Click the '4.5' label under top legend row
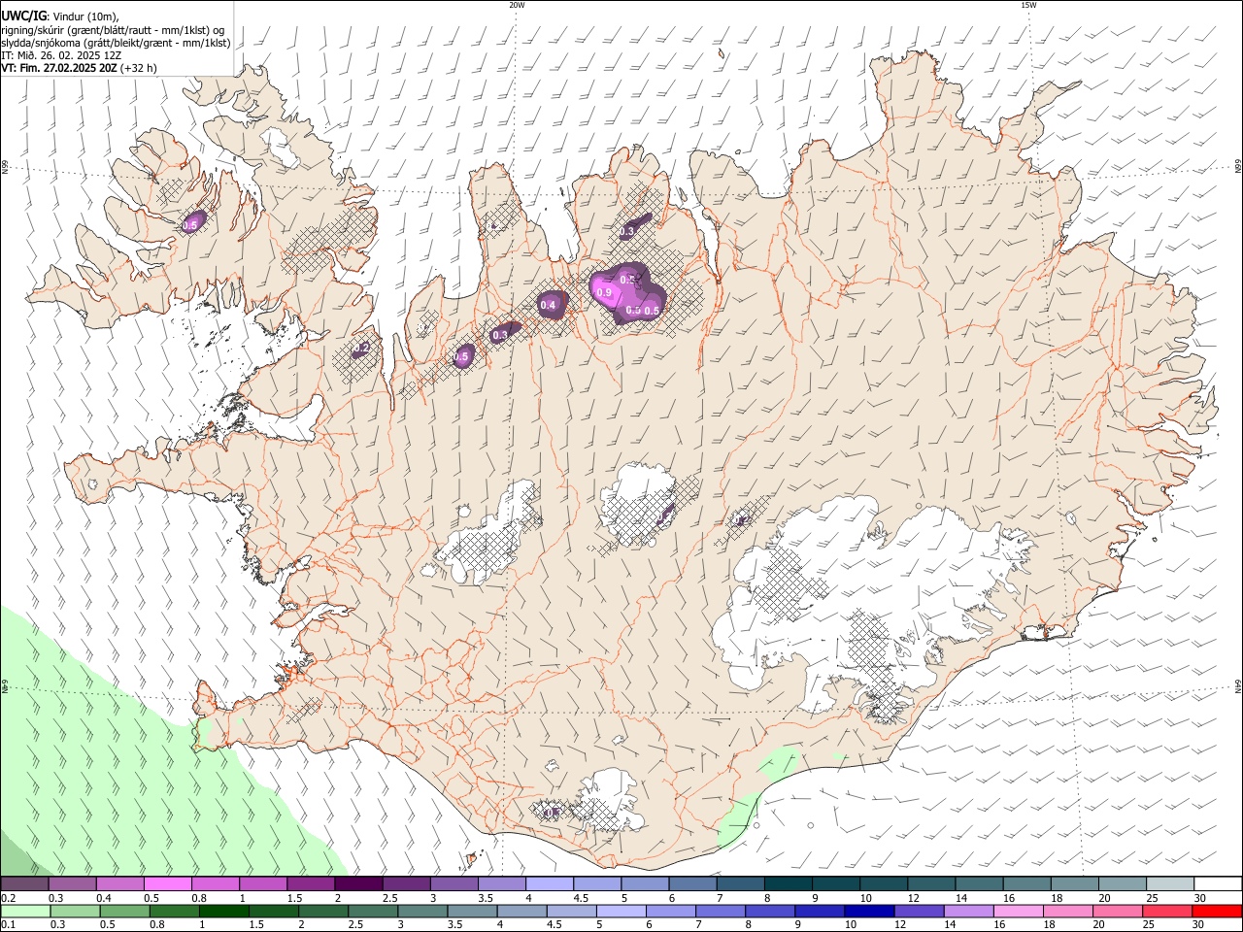Image resolution: width=1243 pixels, height=932 pixels. [581, 898]
